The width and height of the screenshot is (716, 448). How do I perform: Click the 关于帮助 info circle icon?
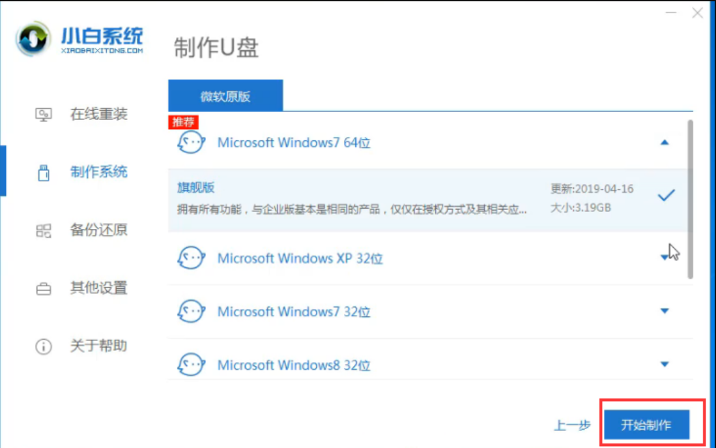pos(44,346)
